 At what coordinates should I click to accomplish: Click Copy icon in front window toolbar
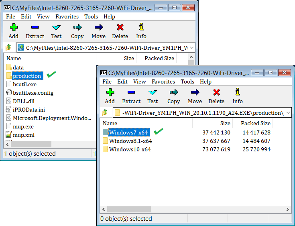tap(174, 92)
